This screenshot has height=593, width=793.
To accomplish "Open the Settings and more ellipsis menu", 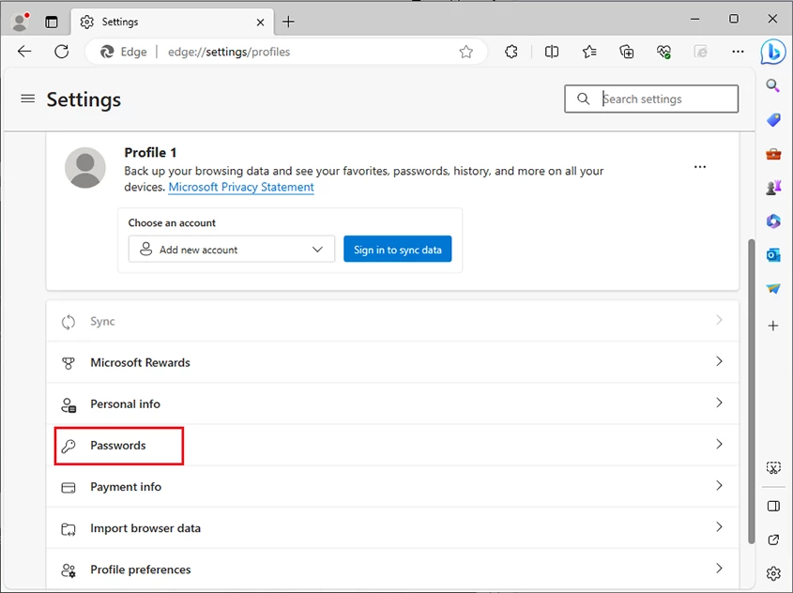I will coord(738,52).
